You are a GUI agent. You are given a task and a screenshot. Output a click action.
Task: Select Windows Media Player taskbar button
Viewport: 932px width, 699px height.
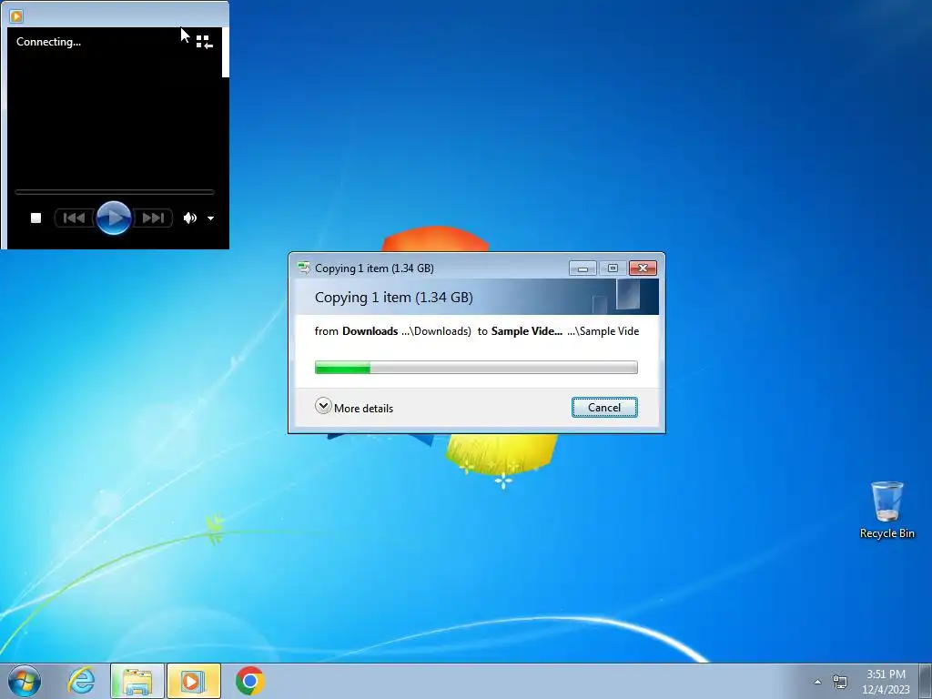[193, 681]
